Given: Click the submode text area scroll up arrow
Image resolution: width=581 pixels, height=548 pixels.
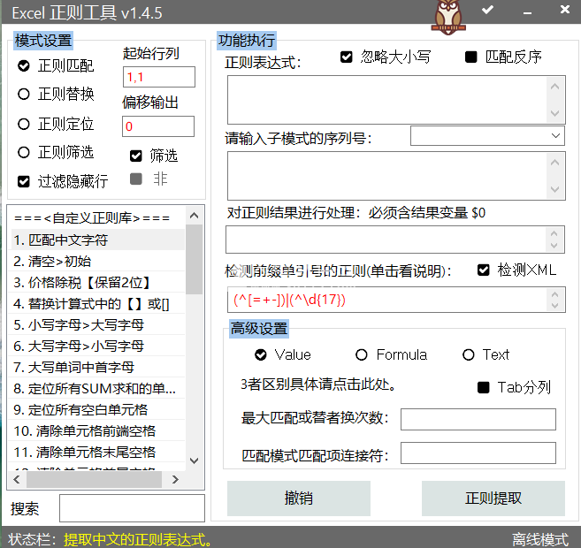Looking at the screenshot, I should coord(554,162).
